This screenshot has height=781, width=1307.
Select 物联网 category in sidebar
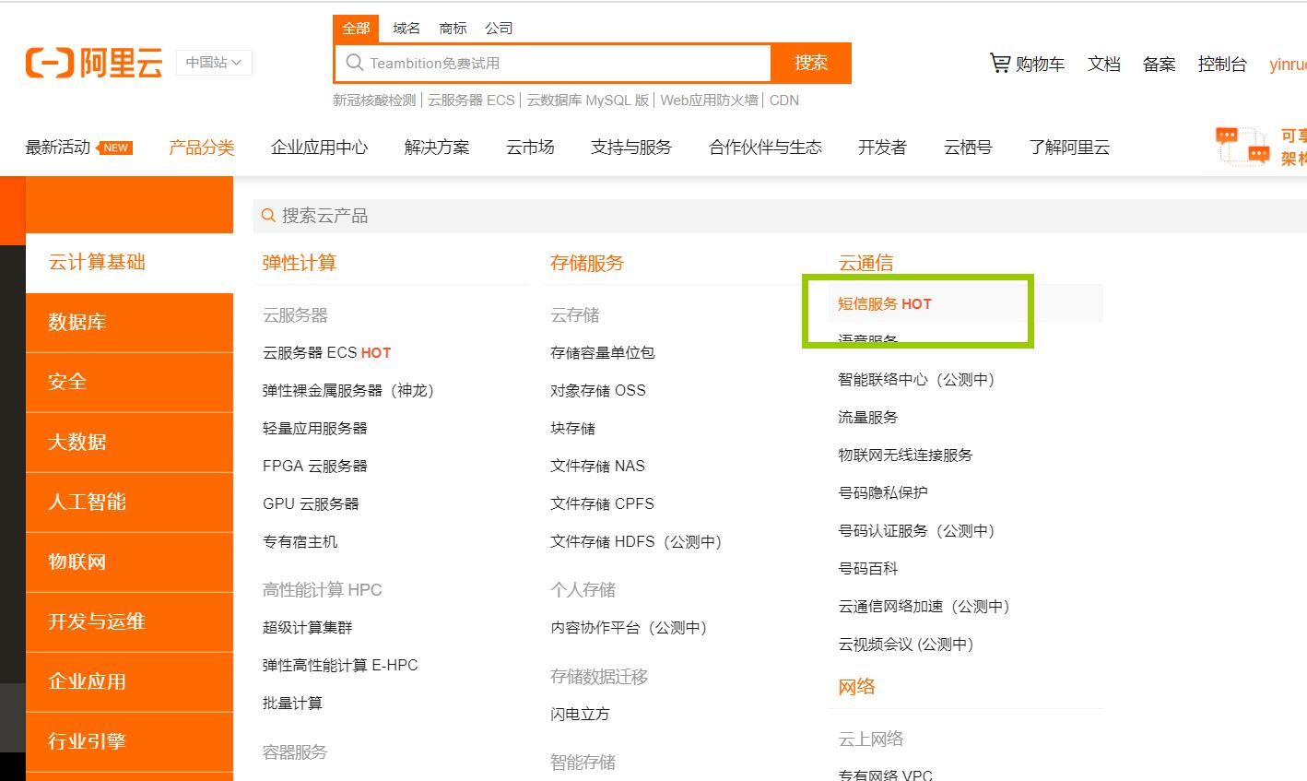[x=129, y=562]
